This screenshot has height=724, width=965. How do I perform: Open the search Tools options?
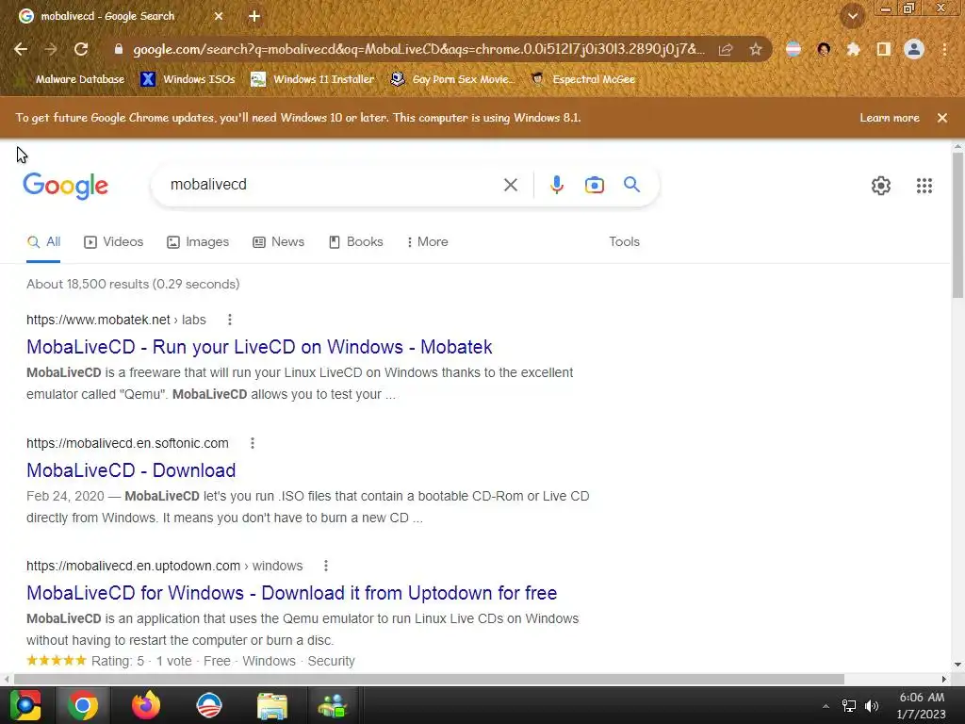click(x=624, y=242)
